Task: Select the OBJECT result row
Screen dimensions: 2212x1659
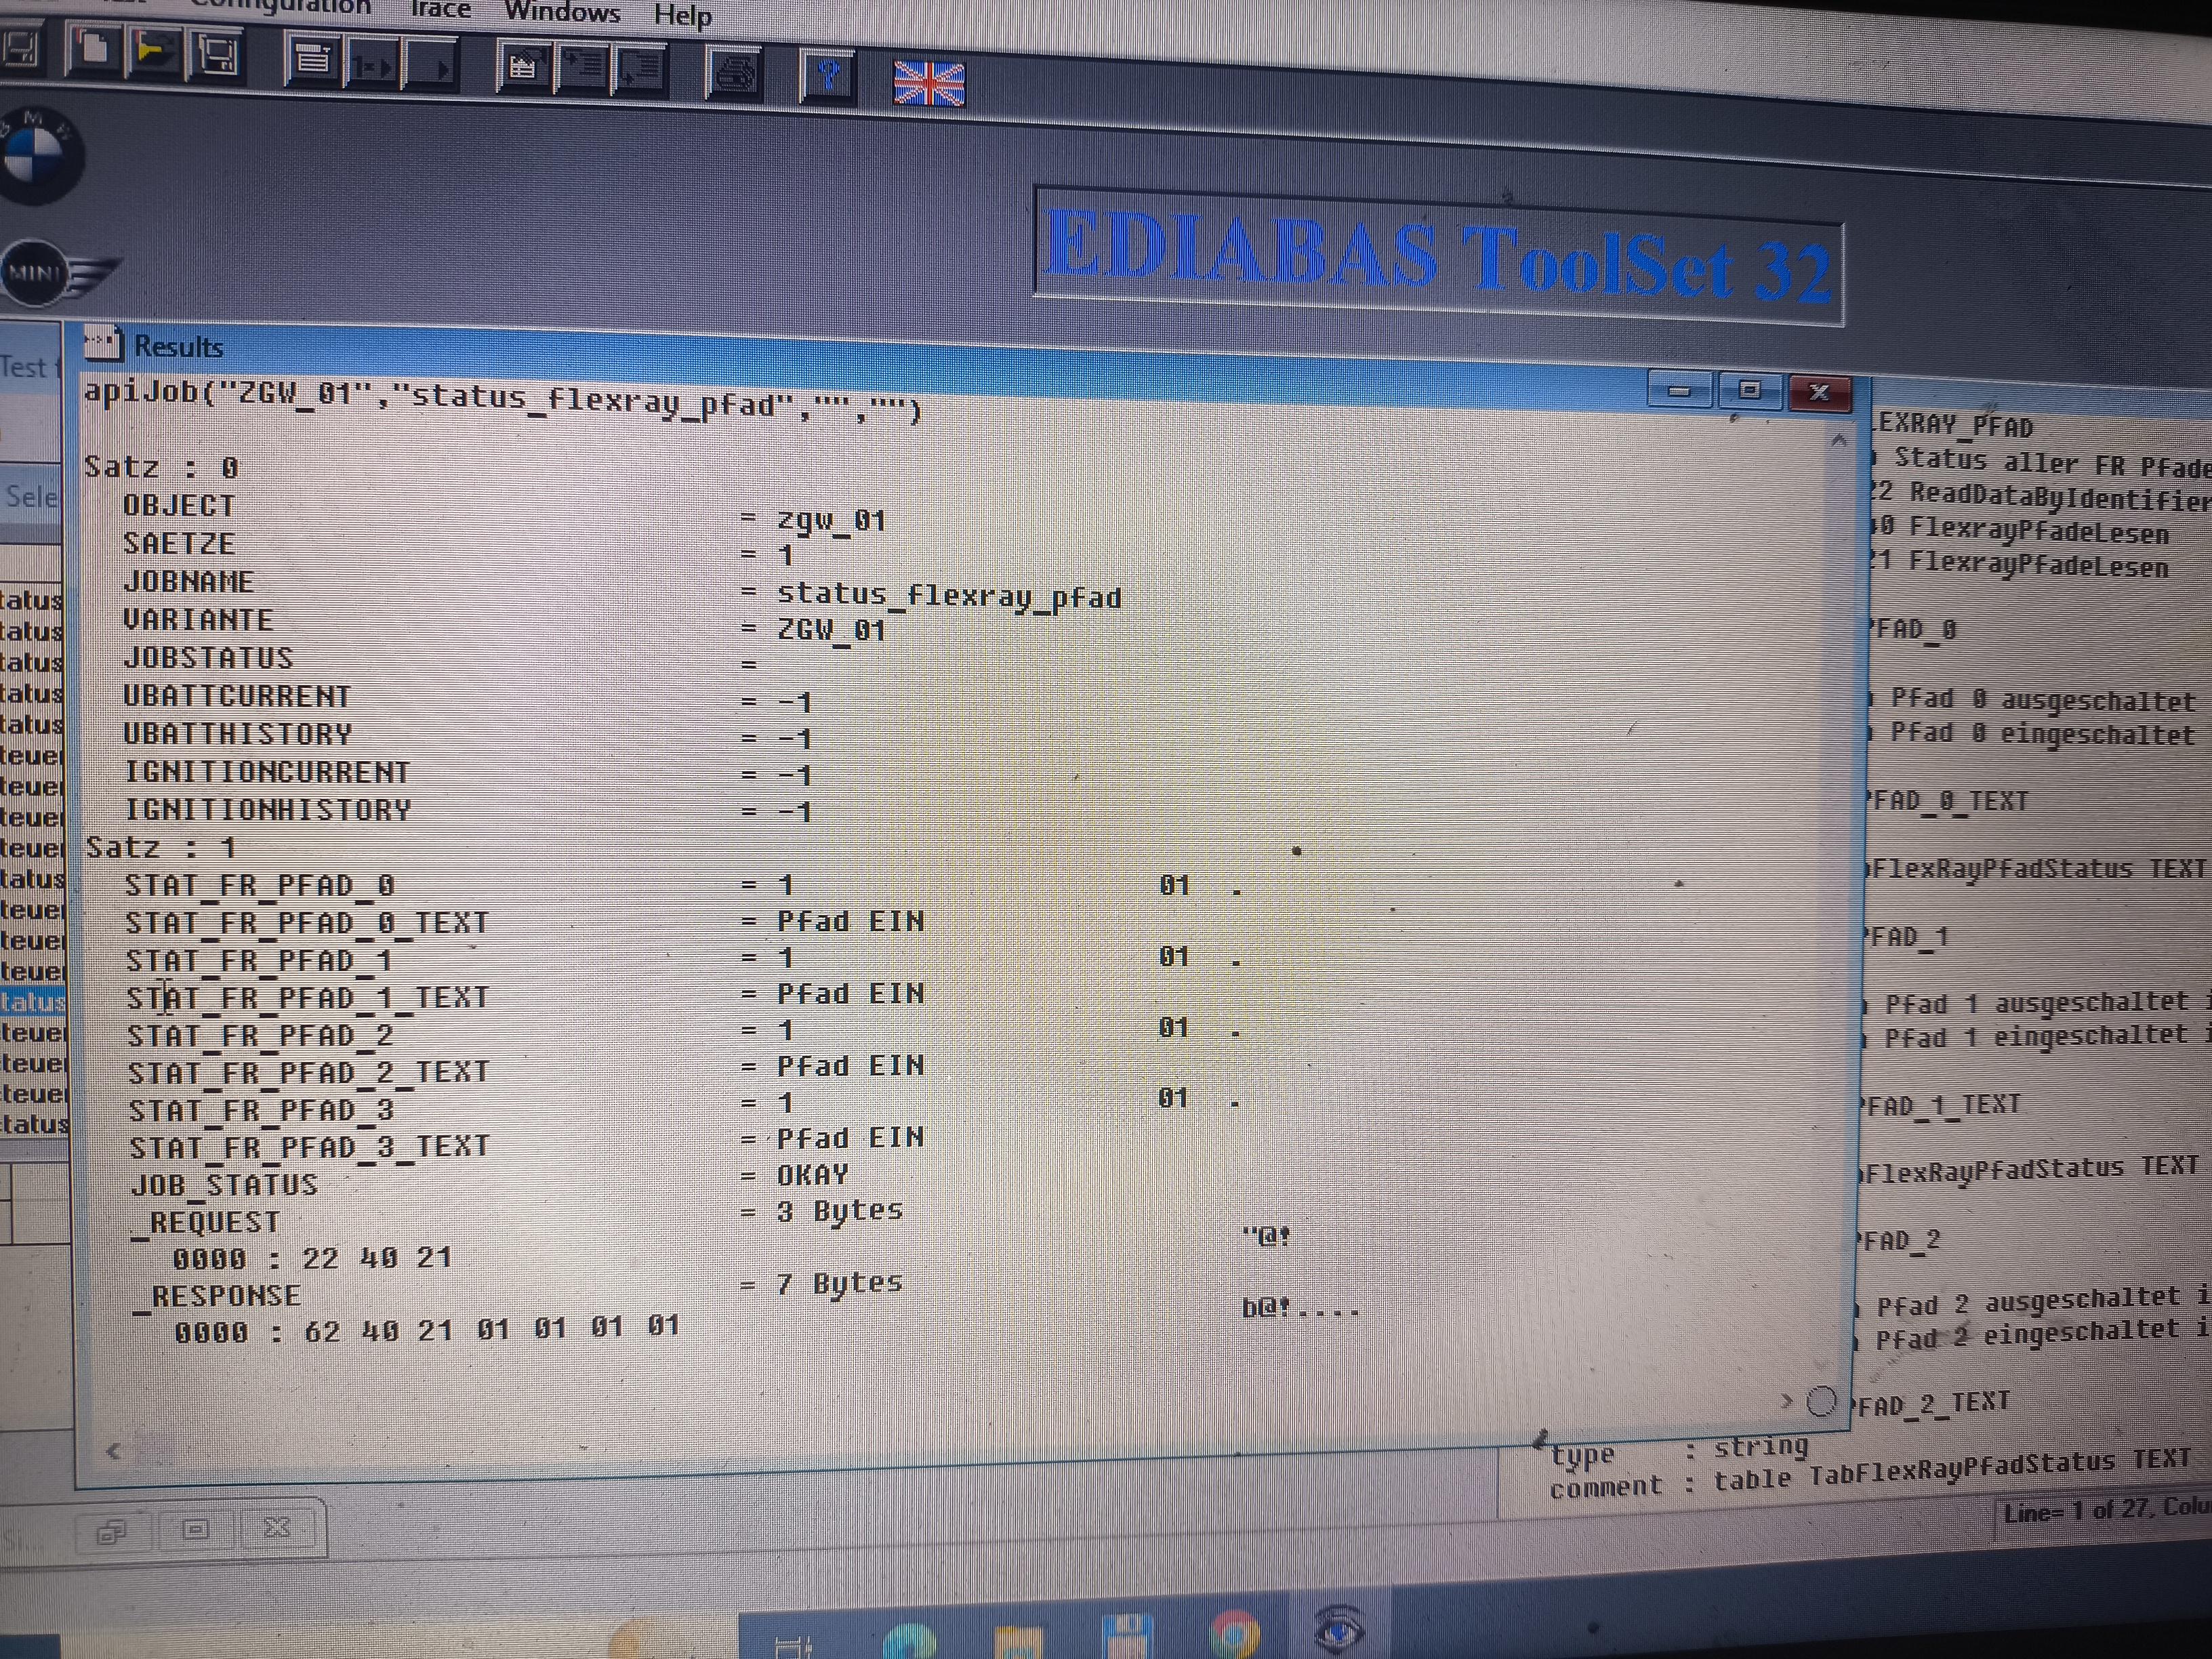Action: pyautogui.click(x=504, y=512)
